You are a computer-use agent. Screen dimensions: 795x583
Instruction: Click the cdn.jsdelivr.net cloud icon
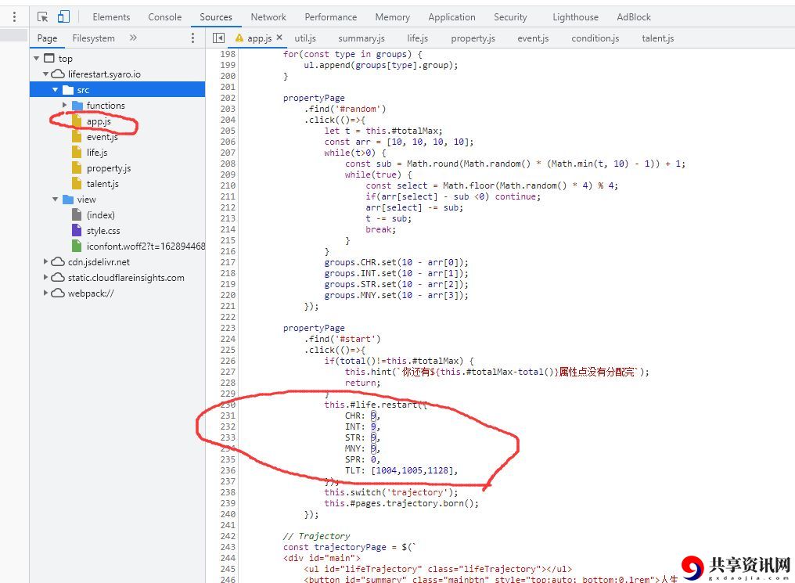[x=59, y=261]
